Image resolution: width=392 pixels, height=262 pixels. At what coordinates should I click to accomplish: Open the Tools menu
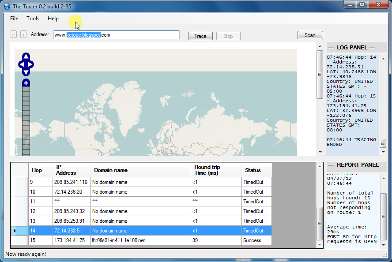pyautogui.click(x=33, y=19)
